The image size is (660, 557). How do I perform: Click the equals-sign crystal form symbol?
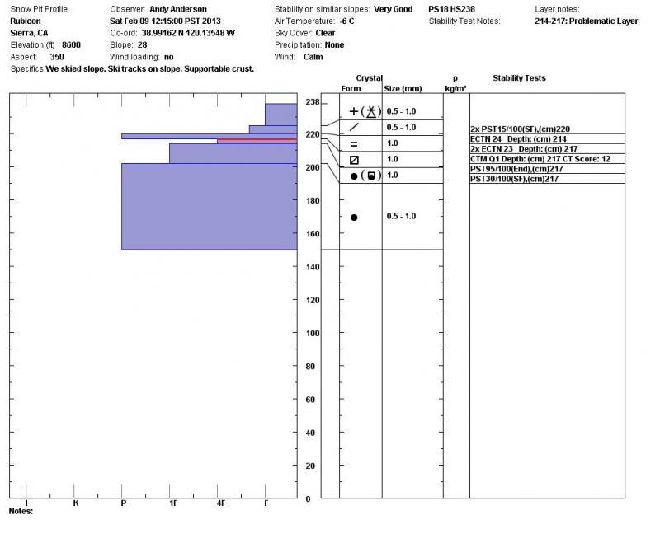pyautogui.click(x=354, y=143)
